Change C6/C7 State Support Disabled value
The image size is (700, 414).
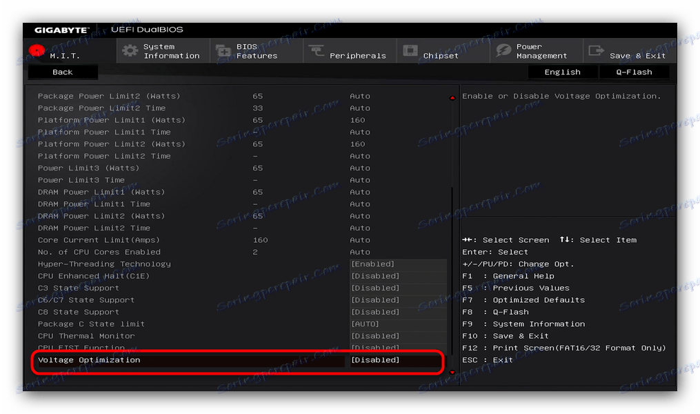(398, 300)
